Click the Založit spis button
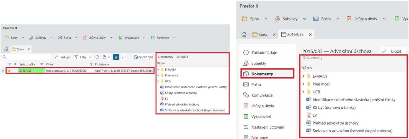The width and height of the screenshot is (409, 139). (143, 57)
